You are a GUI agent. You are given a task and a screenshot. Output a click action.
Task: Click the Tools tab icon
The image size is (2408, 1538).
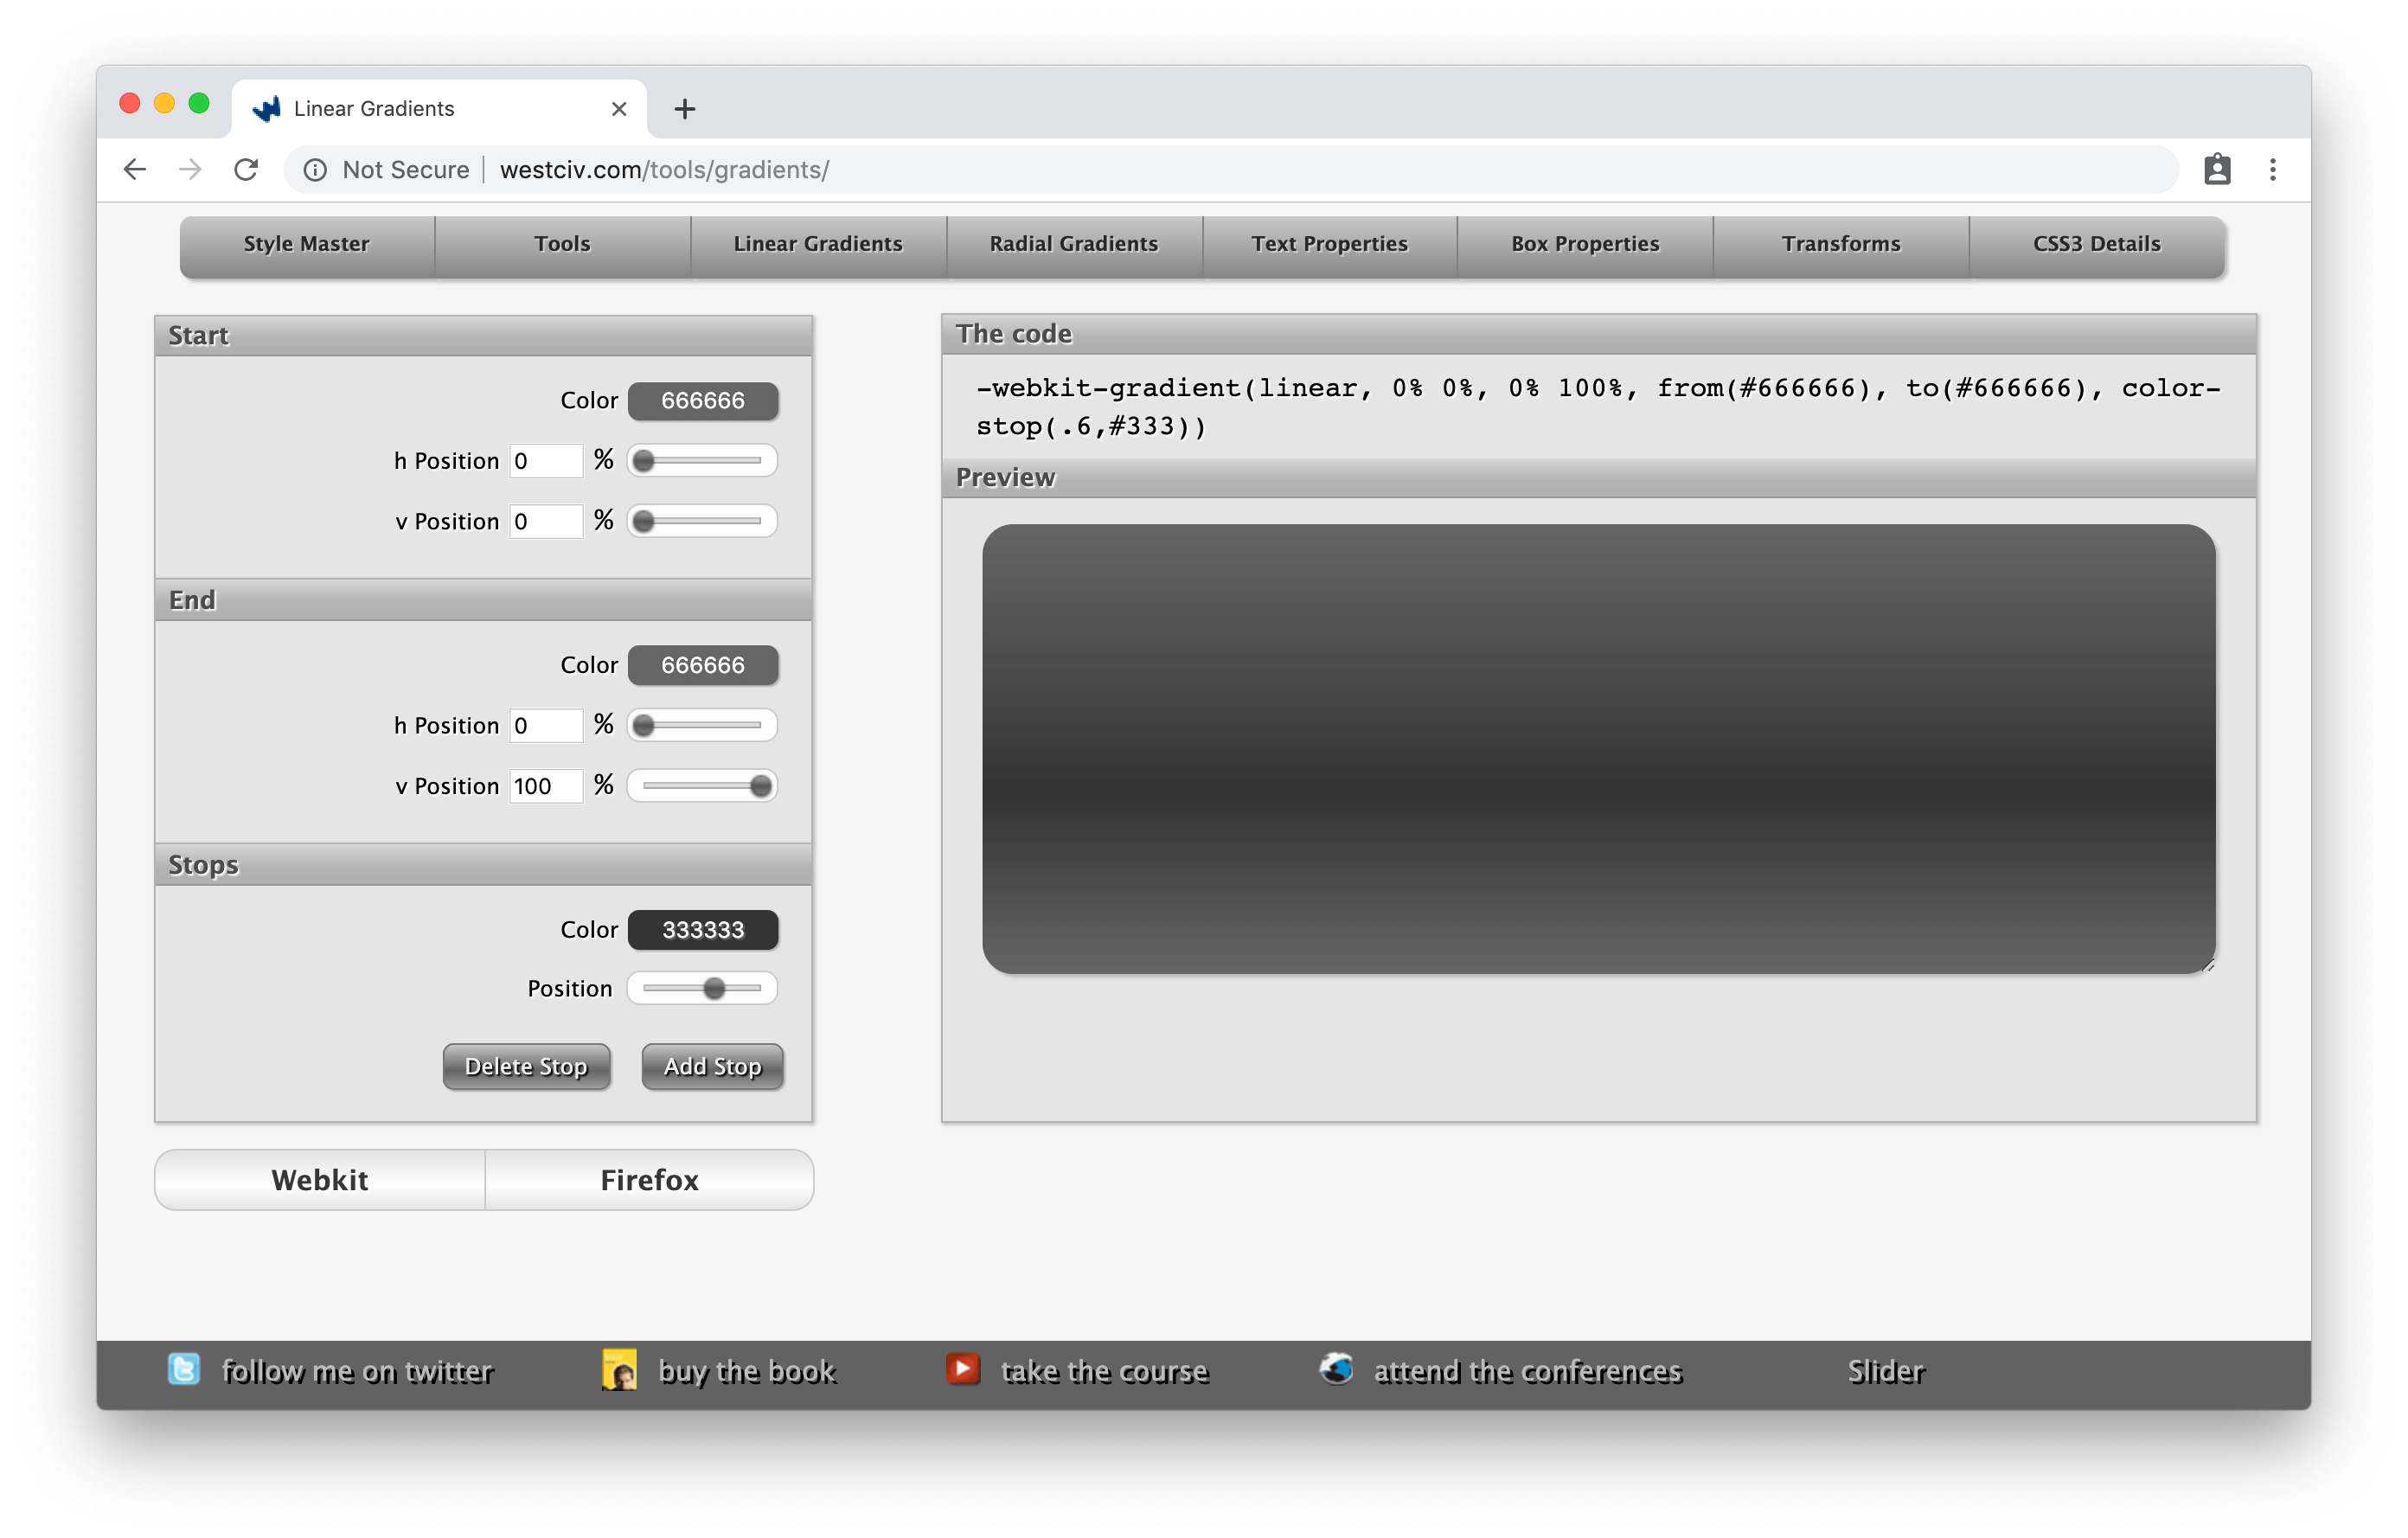point(560,244)
